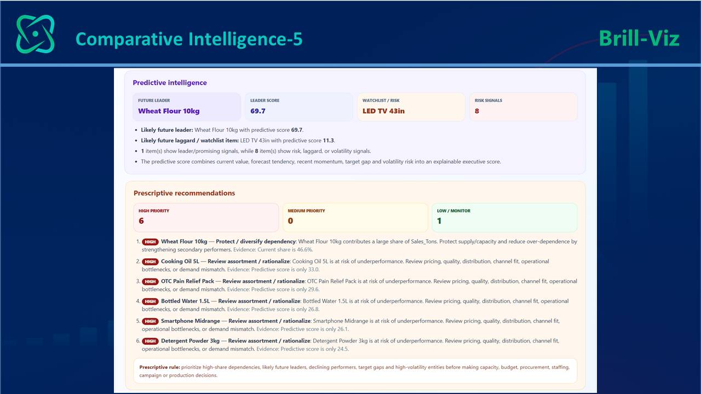Click the HIGH badge beside Cooking Oil 5L

[150, 262]
